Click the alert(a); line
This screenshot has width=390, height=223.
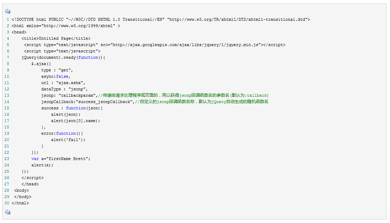click(42, 165)
